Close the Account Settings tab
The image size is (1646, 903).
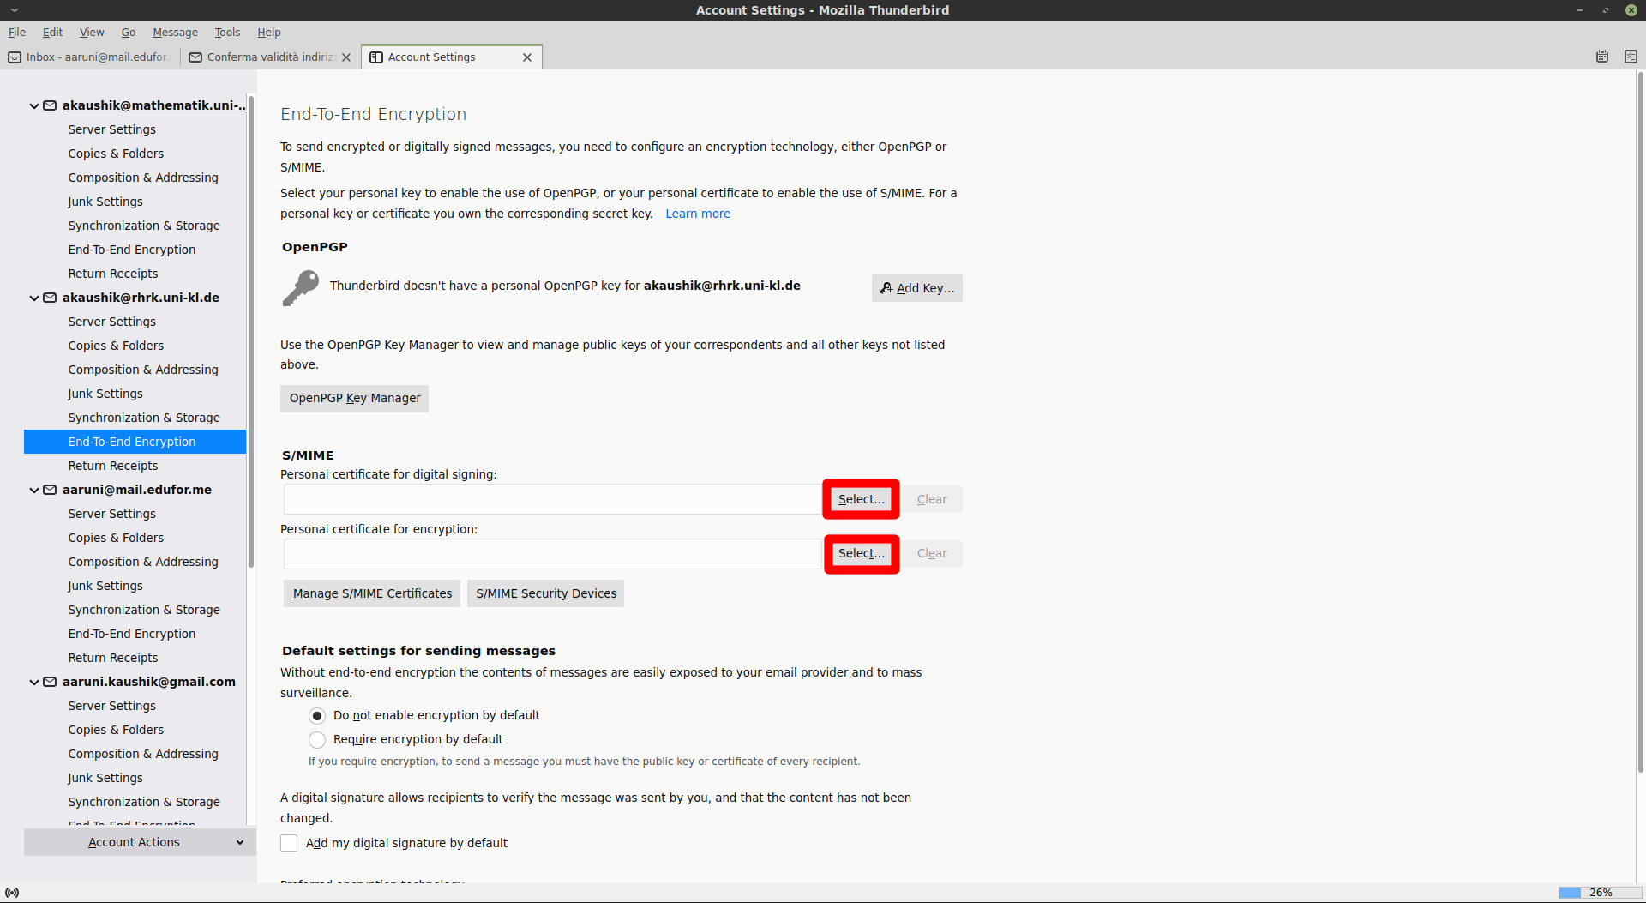click(527, 57)
